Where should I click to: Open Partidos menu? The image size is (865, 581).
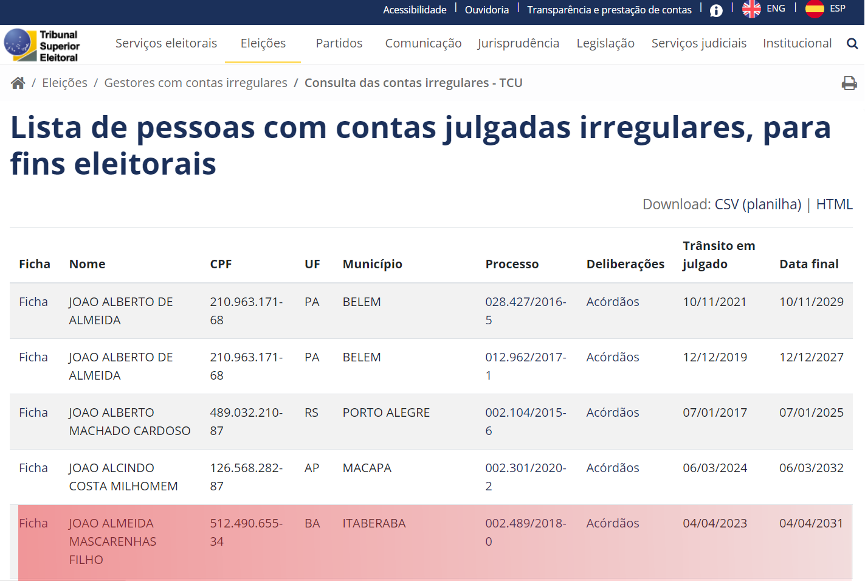click(339, 43)
